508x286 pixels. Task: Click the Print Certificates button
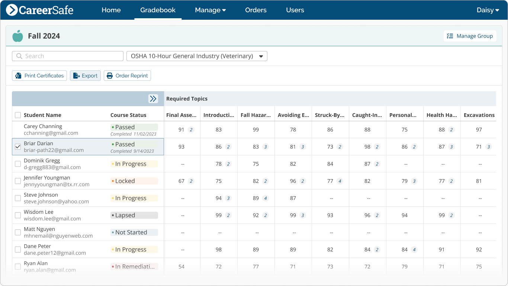(x=39, y=76)
